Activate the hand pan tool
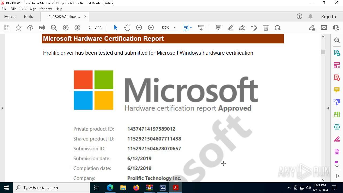Viewport: 343px width, 193px height. point(127,28)
